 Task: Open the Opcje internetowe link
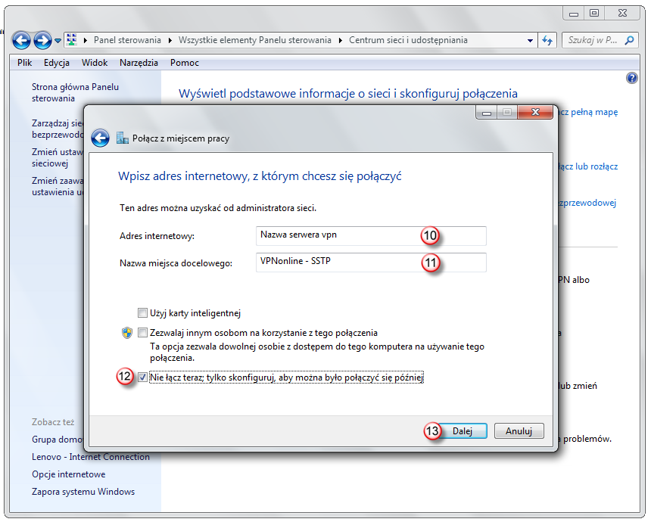pyautogui.click(x=68, y=474)
